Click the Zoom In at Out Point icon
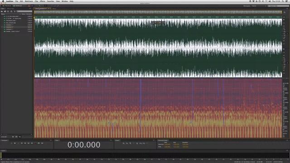The height and width of the screenshot is (163, 290). 144,143
